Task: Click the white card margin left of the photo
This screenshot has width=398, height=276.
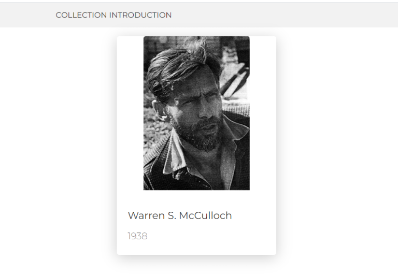Action: click(x=130, y=113)
